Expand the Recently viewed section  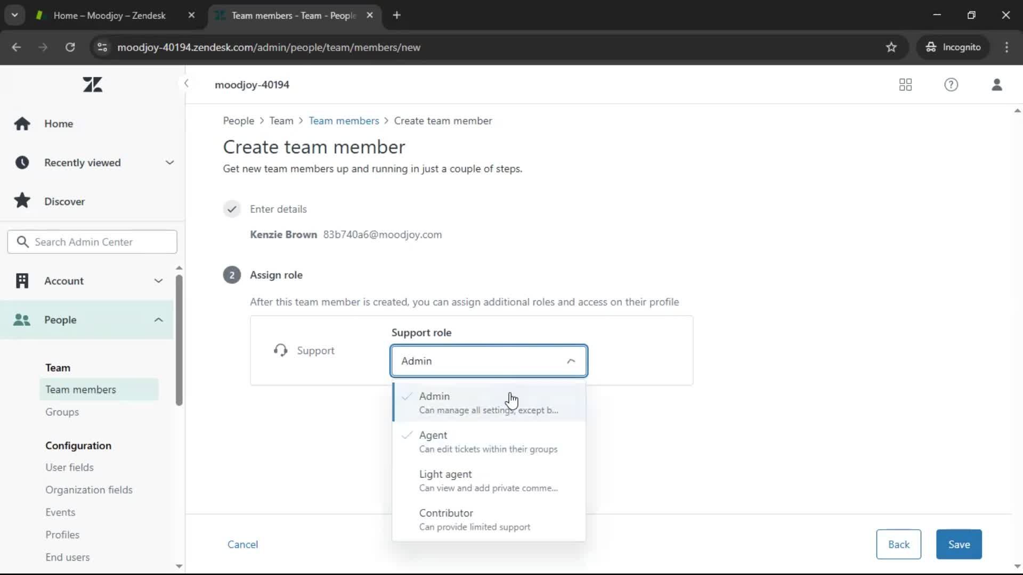click(x=169, y=162)
